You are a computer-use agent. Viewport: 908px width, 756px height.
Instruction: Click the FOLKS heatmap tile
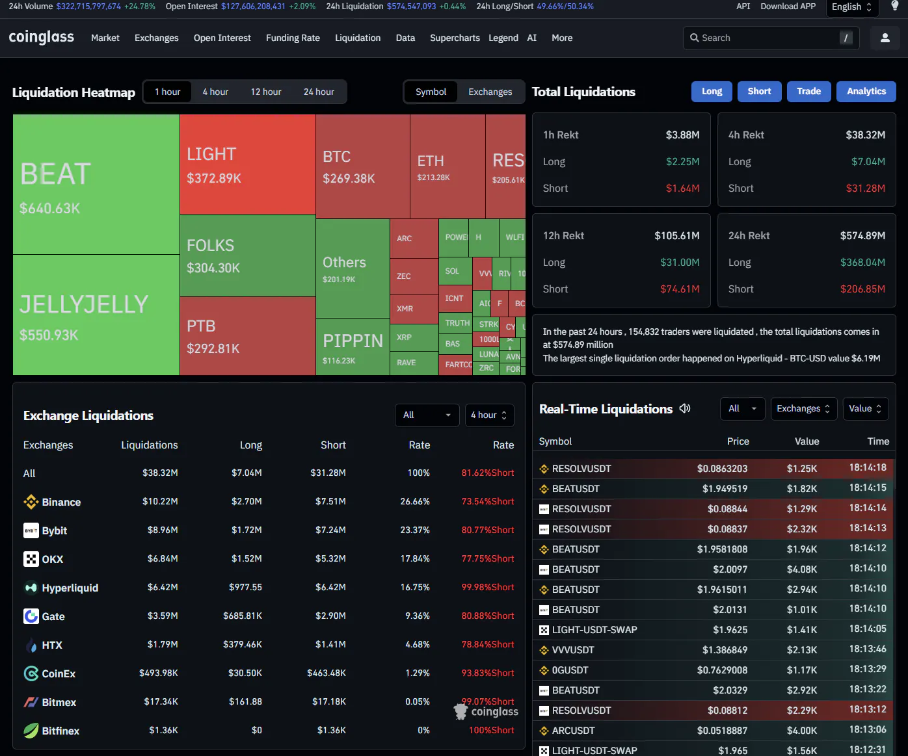tap(248, 255)
